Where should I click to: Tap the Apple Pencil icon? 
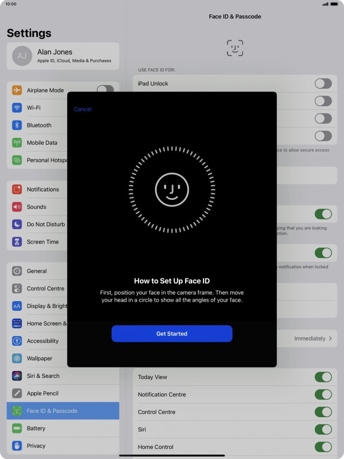[17, 394]
